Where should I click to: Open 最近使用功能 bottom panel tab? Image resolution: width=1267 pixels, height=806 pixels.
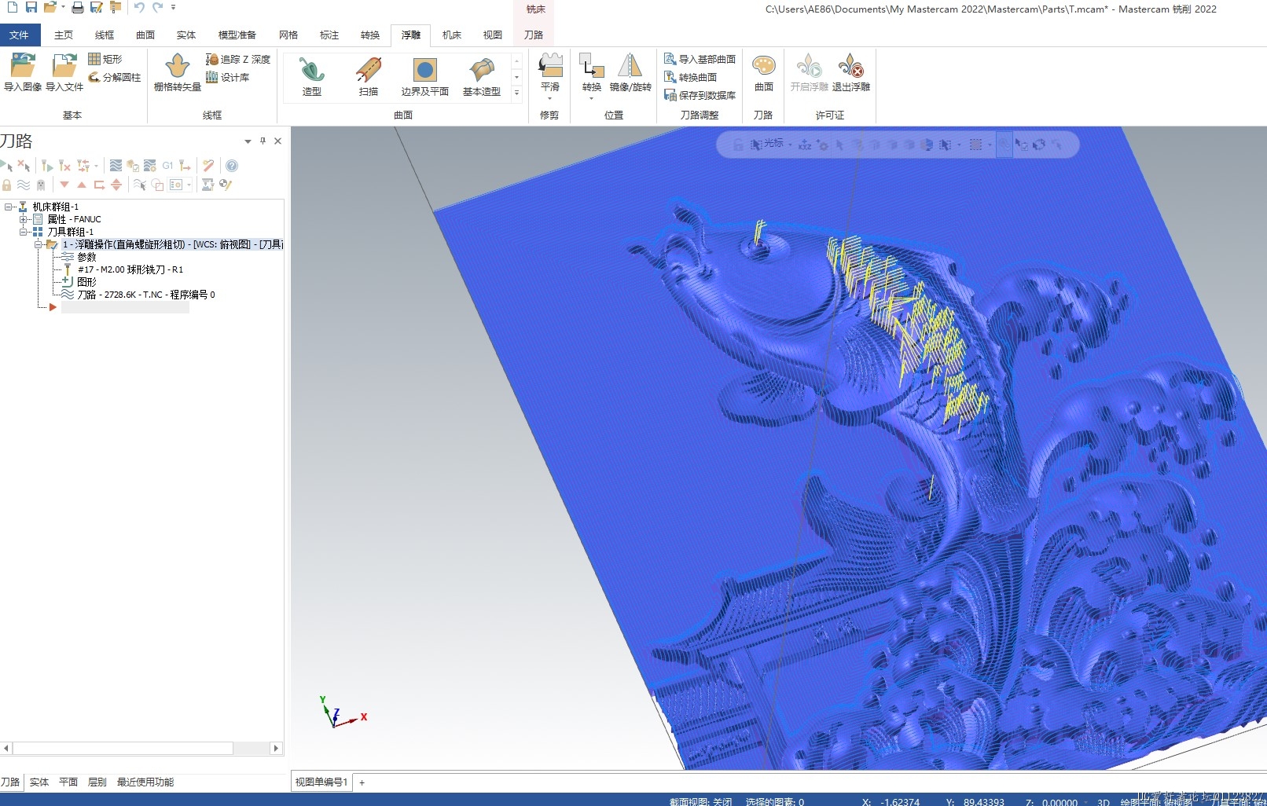145,782
